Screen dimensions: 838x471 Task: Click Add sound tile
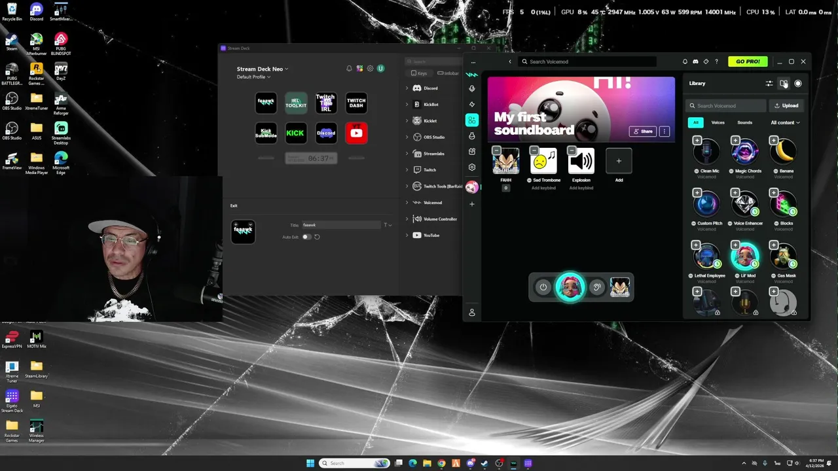point(619,161)
